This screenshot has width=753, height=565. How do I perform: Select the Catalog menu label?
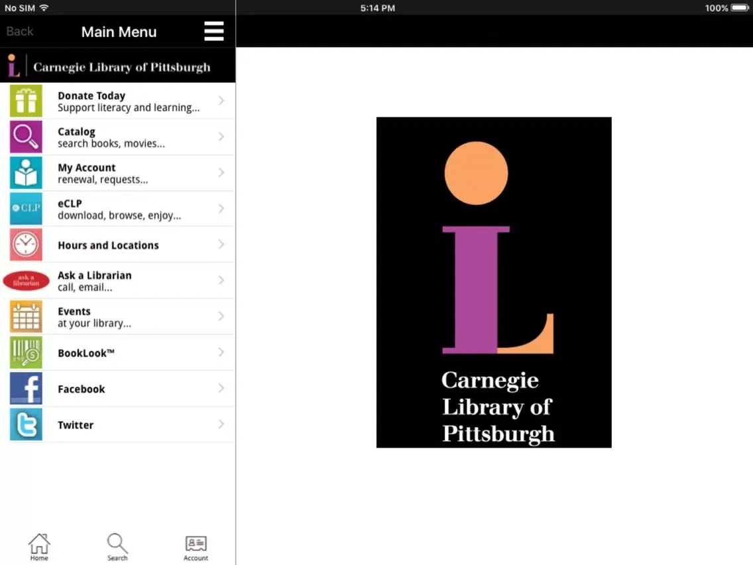[x=76, y=132]
